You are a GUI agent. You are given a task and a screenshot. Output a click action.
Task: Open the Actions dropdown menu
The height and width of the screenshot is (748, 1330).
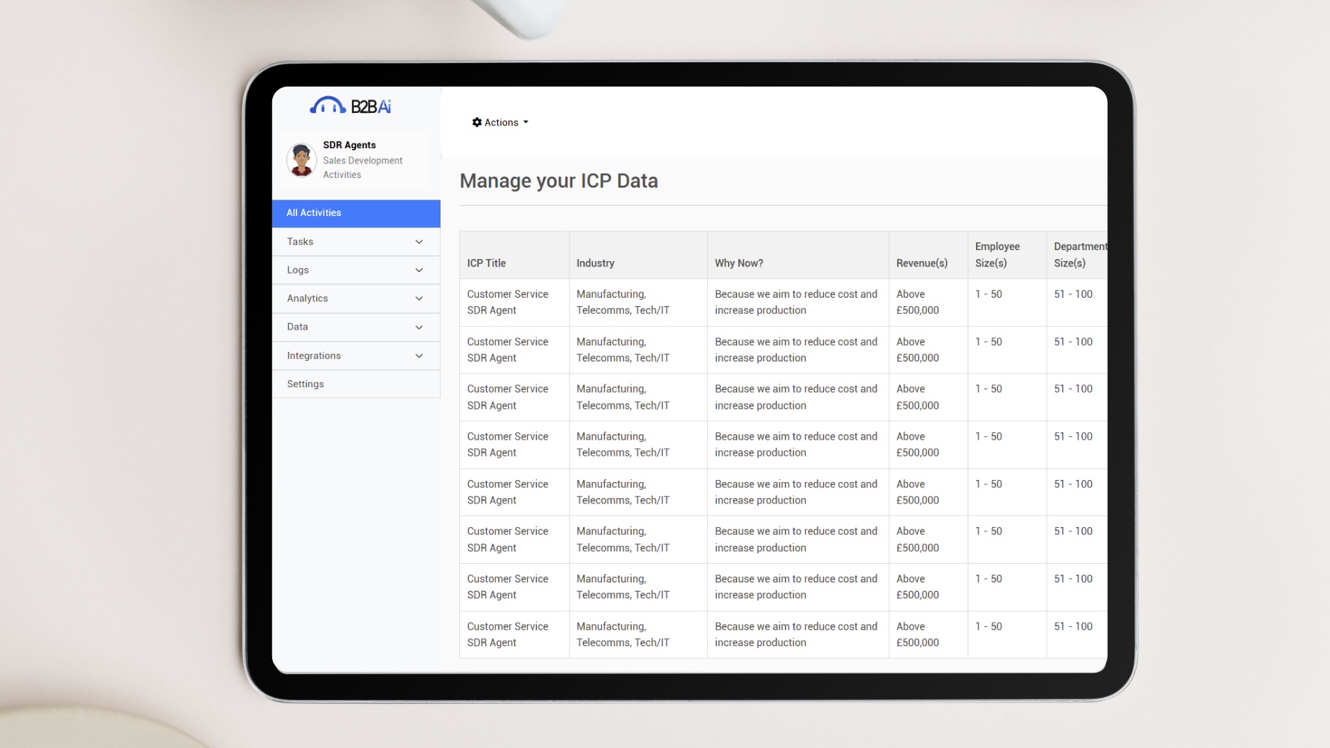[x=501, y=123]
